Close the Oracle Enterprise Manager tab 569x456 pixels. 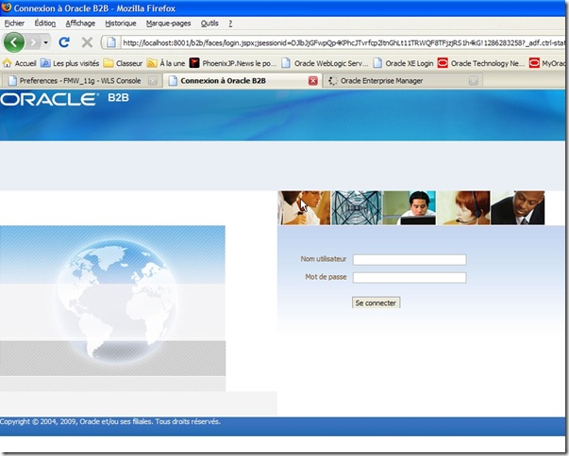(x=473, y=81)
